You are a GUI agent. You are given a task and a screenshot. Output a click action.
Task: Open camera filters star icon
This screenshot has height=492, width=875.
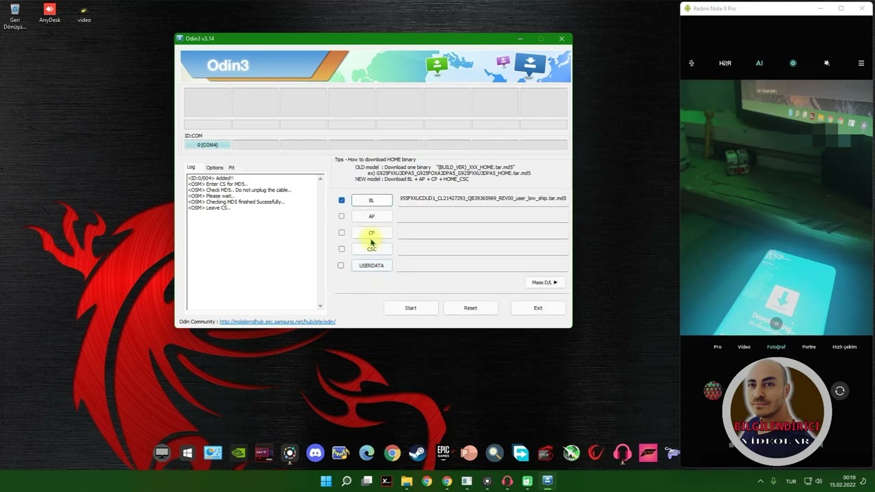(x=826, y=63)
